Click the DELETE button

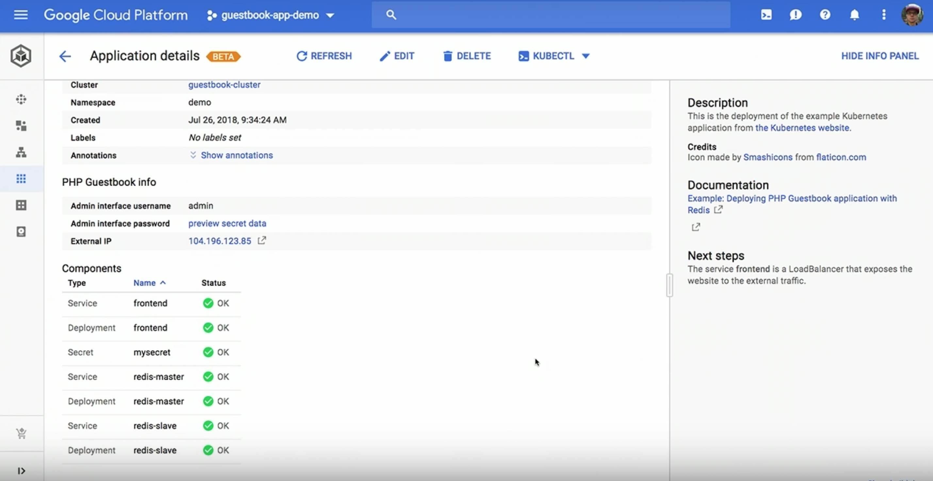pyautogui.click(x=466, y=56)
